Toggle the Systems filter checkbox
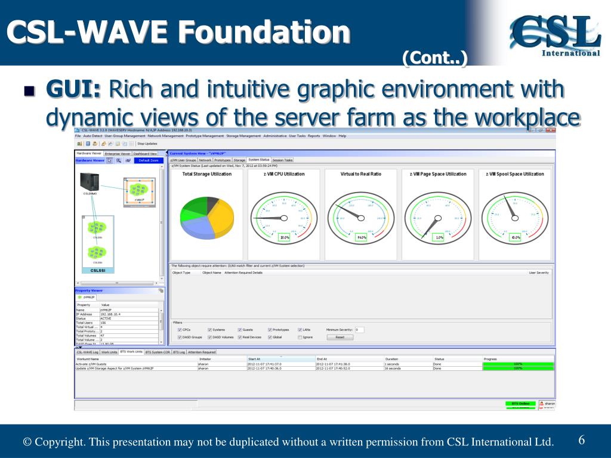 pyautogui.click(x=209, y=330)
